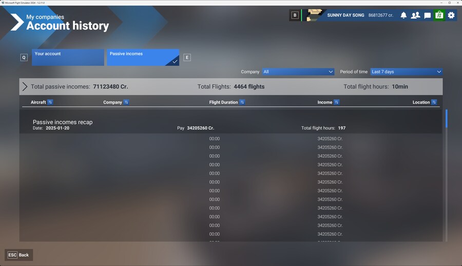Select the Passive incomes recap row

pos(230,125)
